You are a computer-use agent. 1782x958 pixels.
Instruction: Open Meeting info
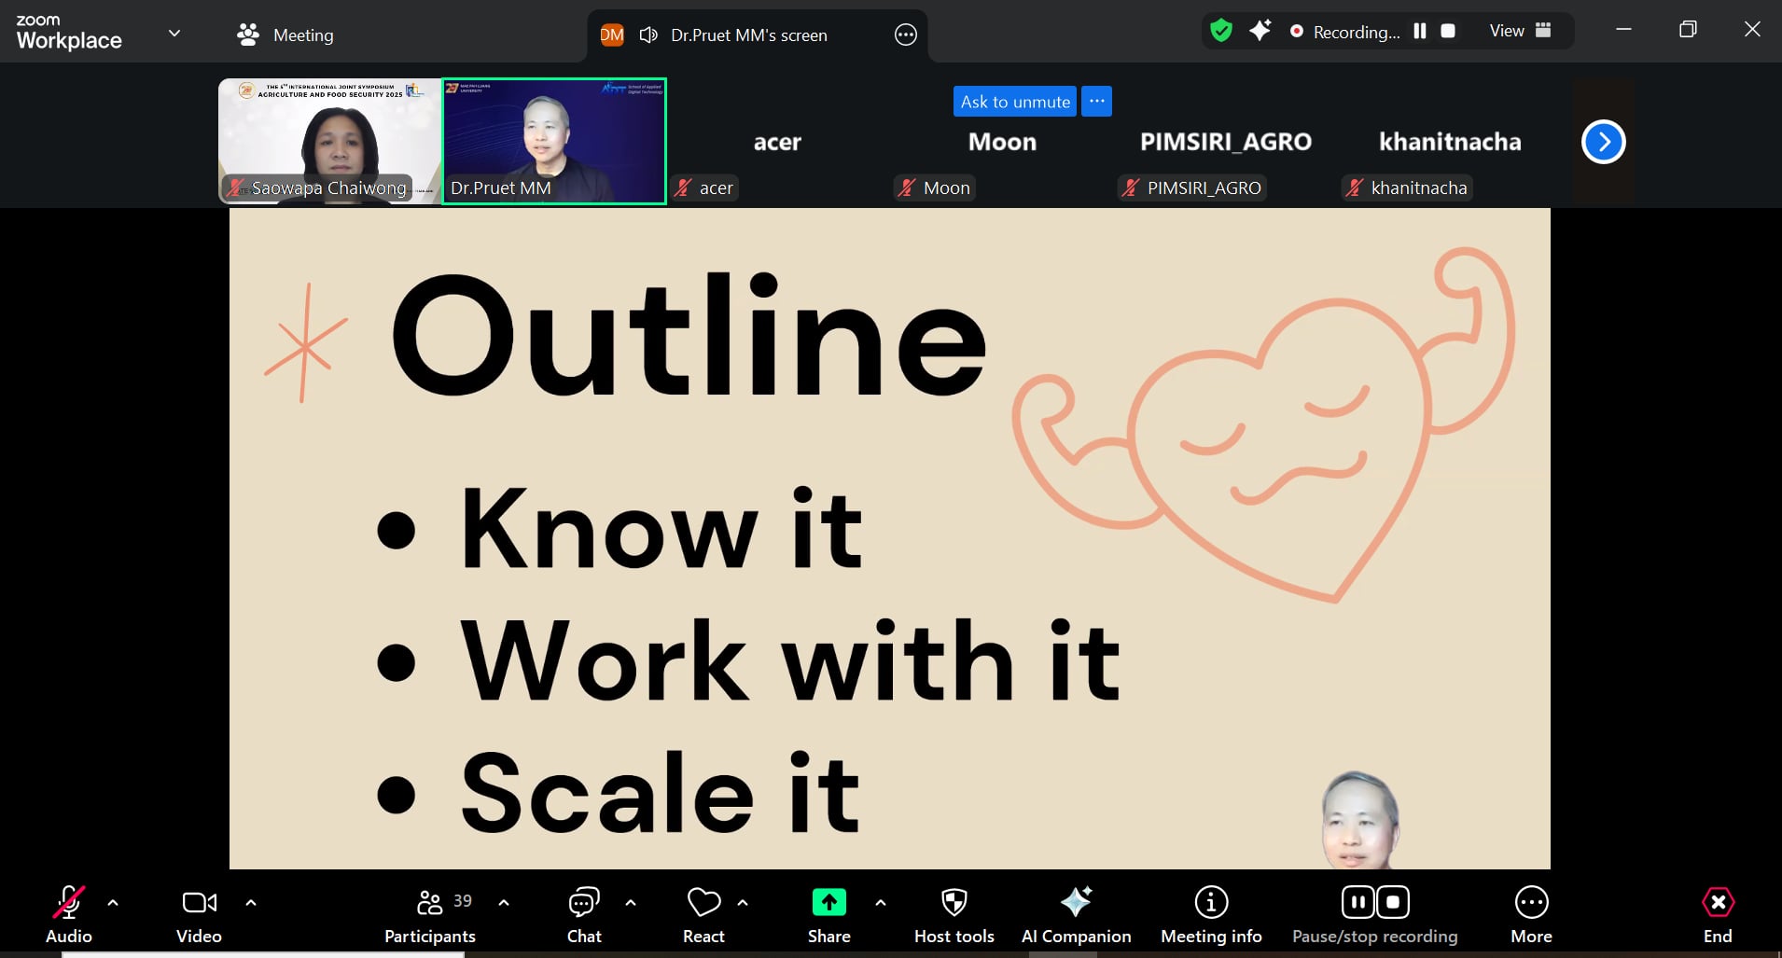click(1211, 903)
